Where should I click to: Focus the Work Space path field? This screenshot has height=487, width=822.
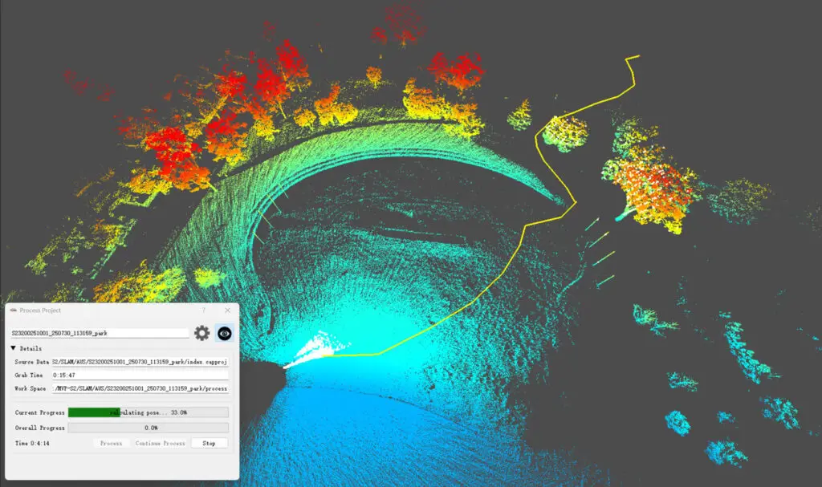point(140,388)
